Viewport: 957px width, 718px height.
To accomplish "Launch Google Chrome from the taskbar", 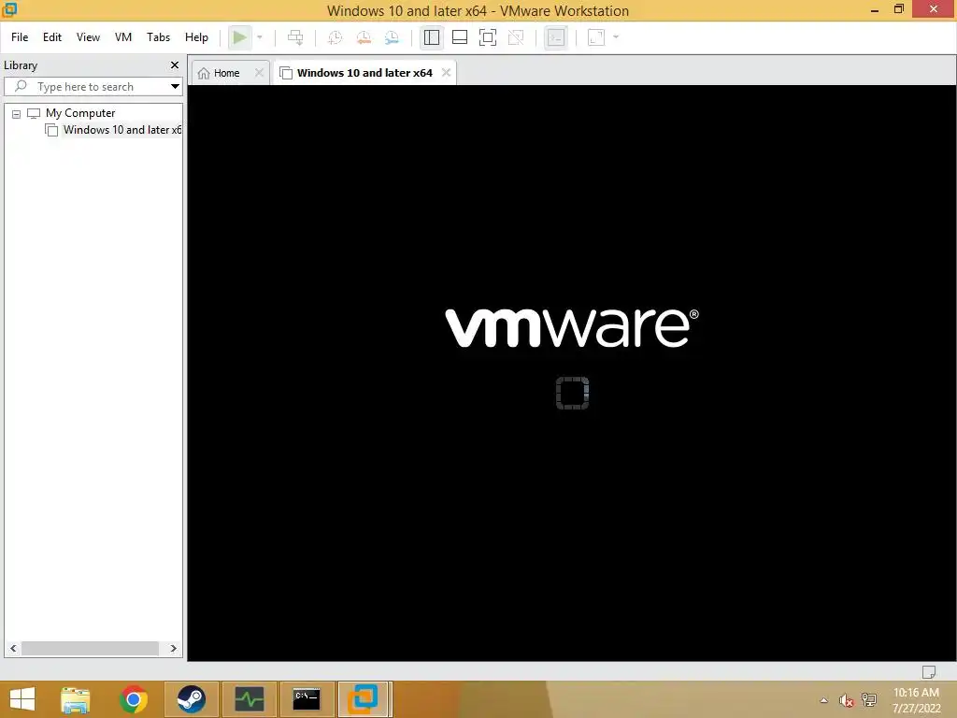I will pos(134,699).
